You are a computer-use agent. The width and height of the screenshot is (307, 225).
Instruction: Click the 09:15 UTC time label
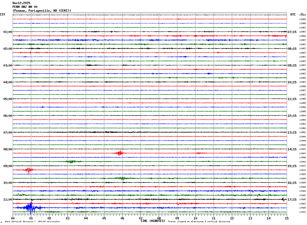[x=292, y=66]
